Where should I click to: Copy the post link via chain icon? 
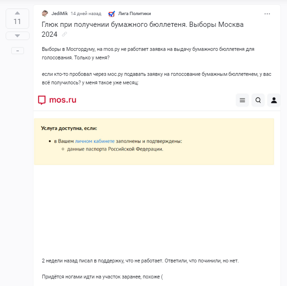click(x=64, y=34)
